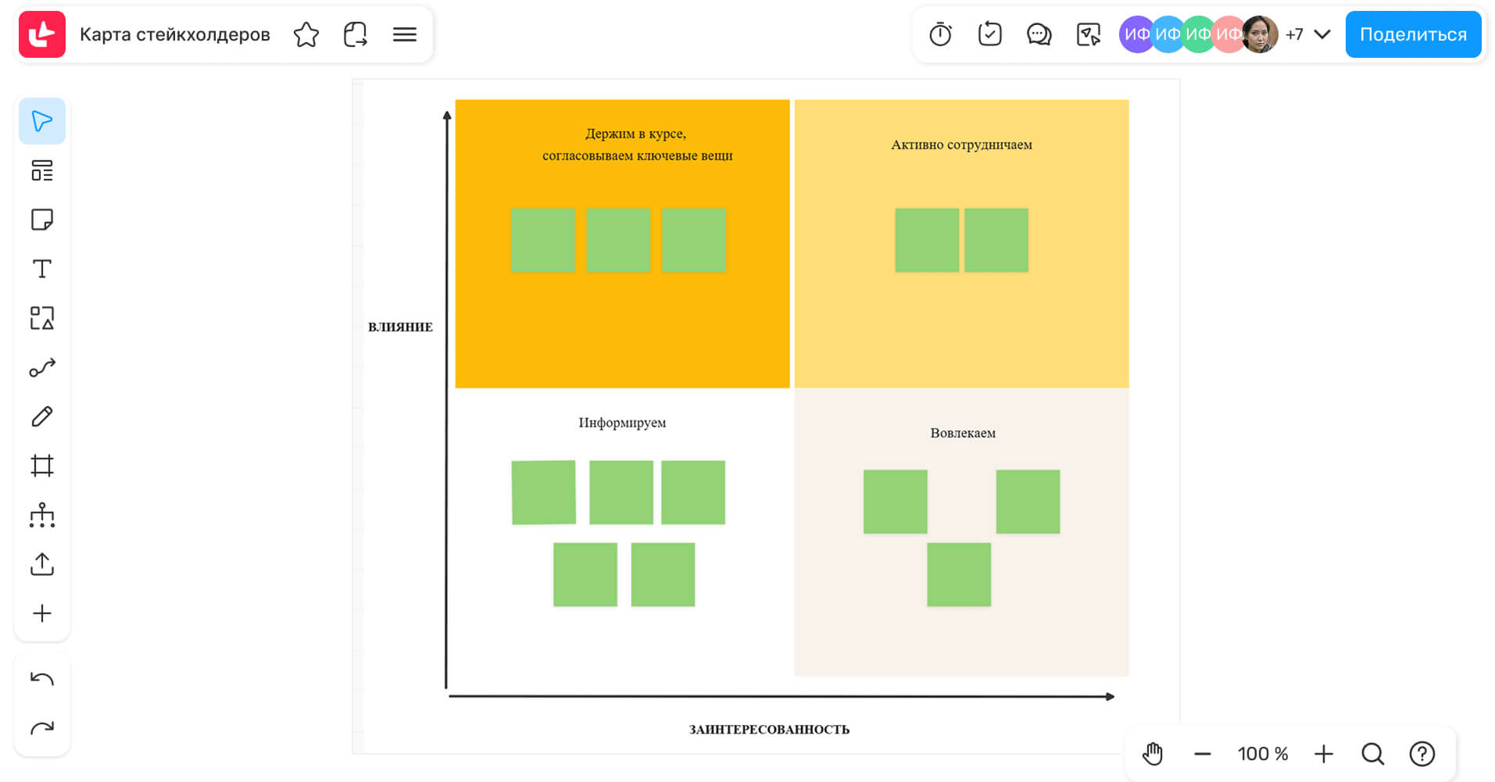Select the sticky note tool
This screenshot has height=782, width=1495.
(41, 220)
